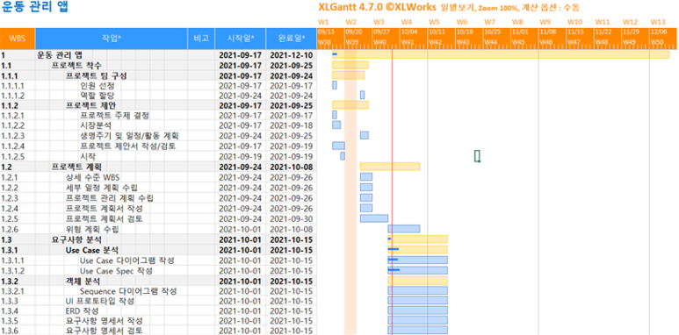Image resolution: width=679 pixels, height=335 pixels.
Task: Select the 세부 일정 계획 수립 task
Action: coord(101,187)
